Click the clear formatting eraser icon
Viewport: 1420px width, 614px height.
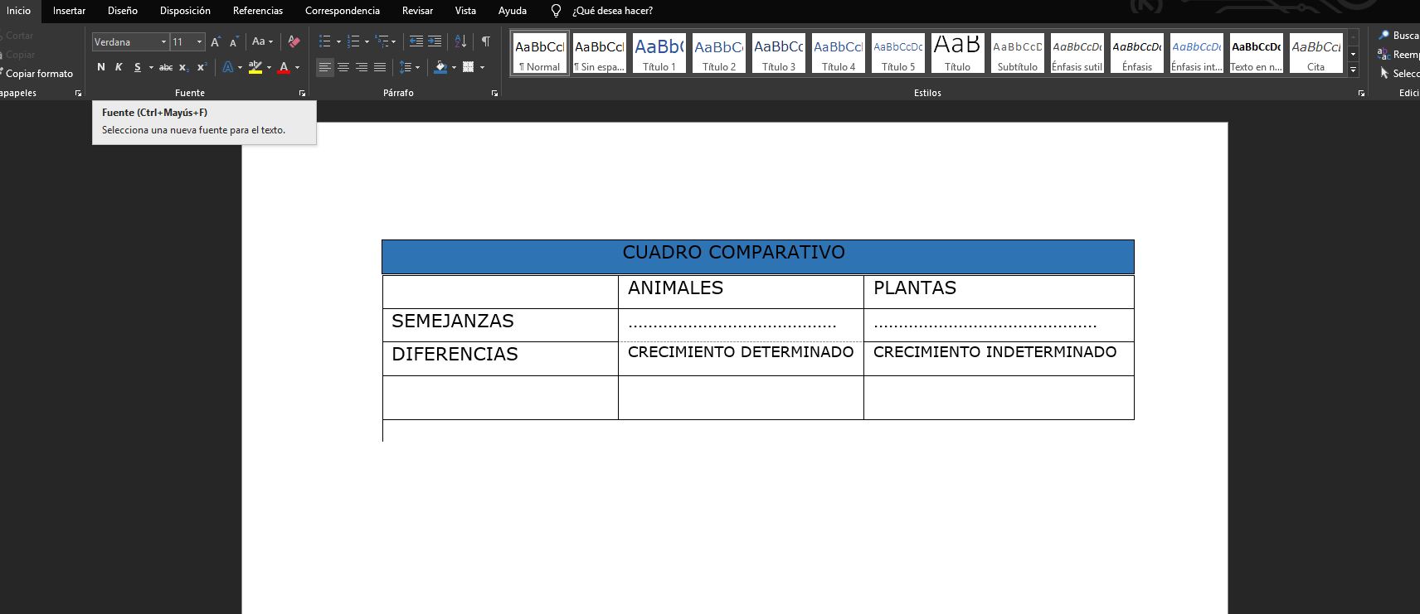[x=294, y=41]
